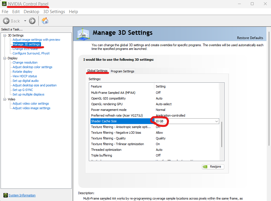Screen dimensions: 271x201
Task: Select the Triple buffering row
Action: click(x=155, y=155)
